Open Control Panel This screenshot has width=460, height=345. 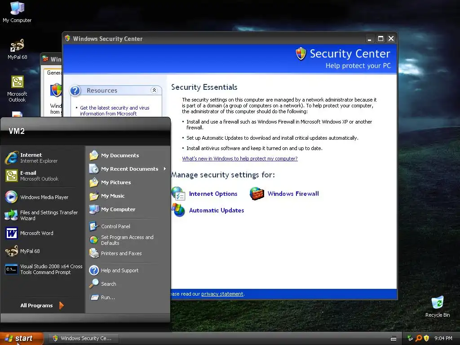[128, 226]
